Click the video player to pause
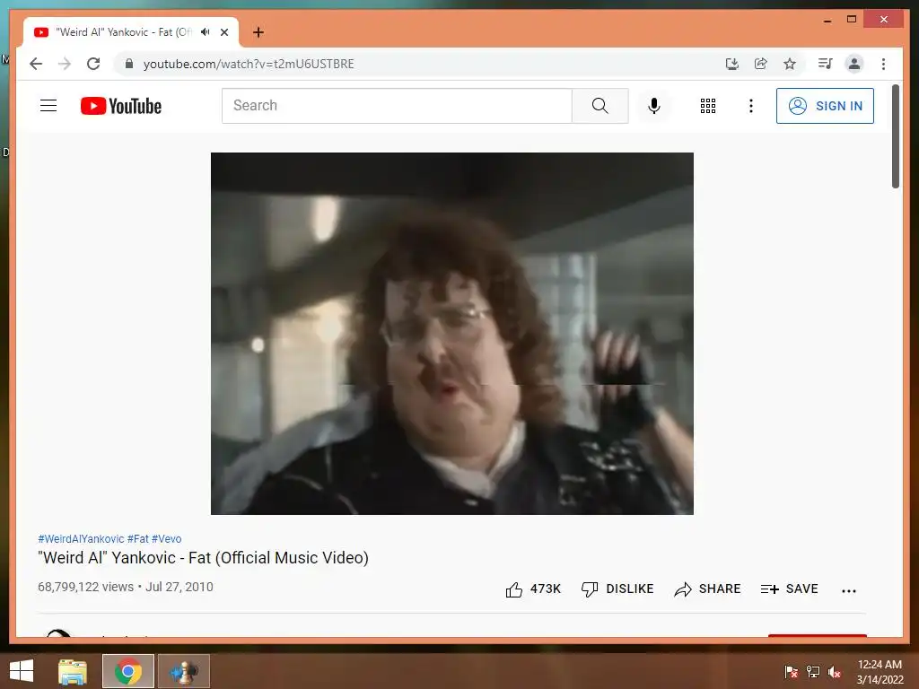This screenshot has height=689, width=919. [x=452, y=334]
